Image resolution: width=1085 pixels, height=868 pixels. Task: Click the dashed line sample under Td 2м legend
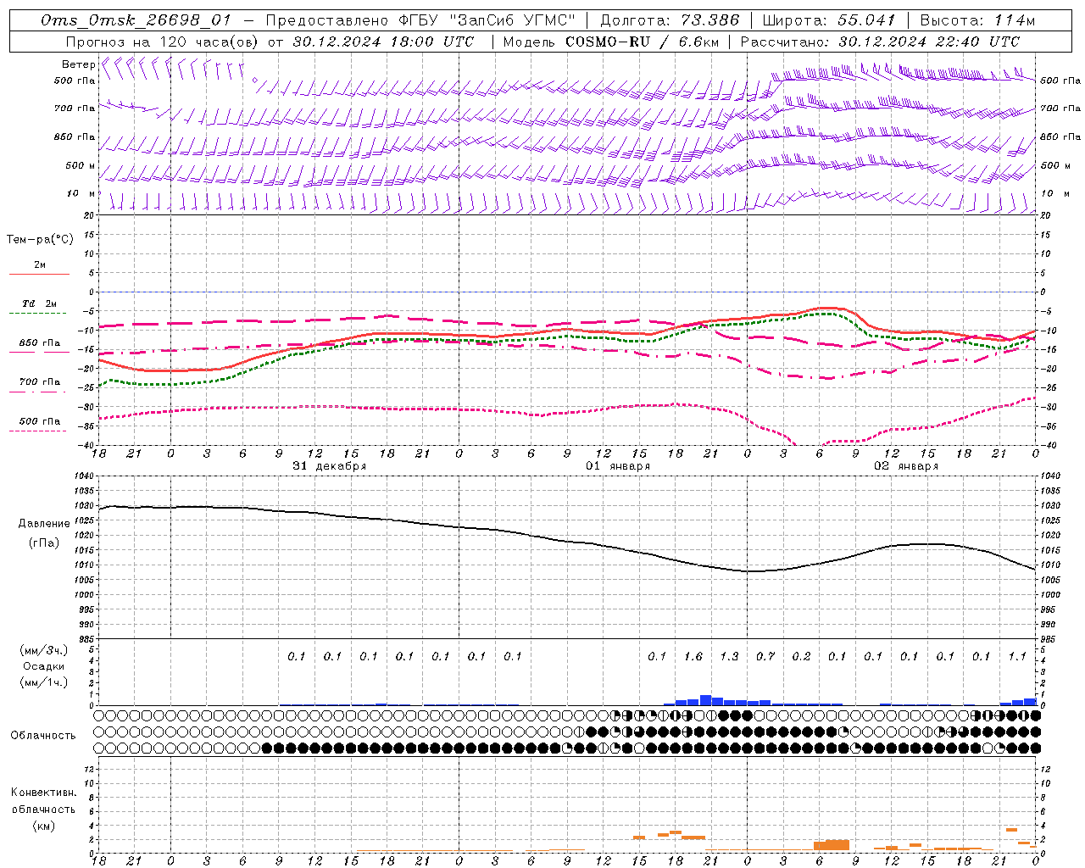pyautogui.click(x=39, y=314)
